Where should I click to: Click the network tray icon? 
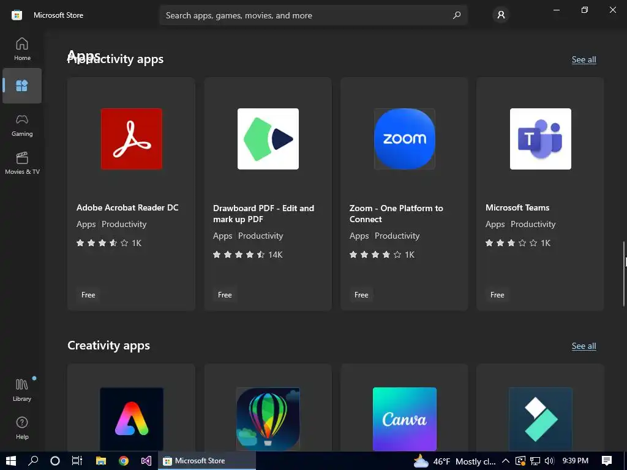pyautogui.click(x=535, y=461)
